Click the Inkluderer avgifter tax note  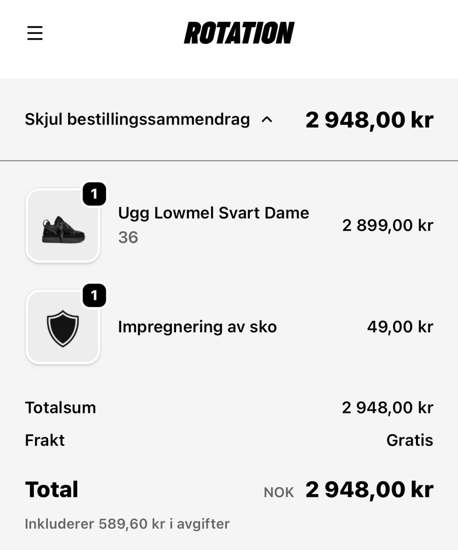click(x=127, y=524)
